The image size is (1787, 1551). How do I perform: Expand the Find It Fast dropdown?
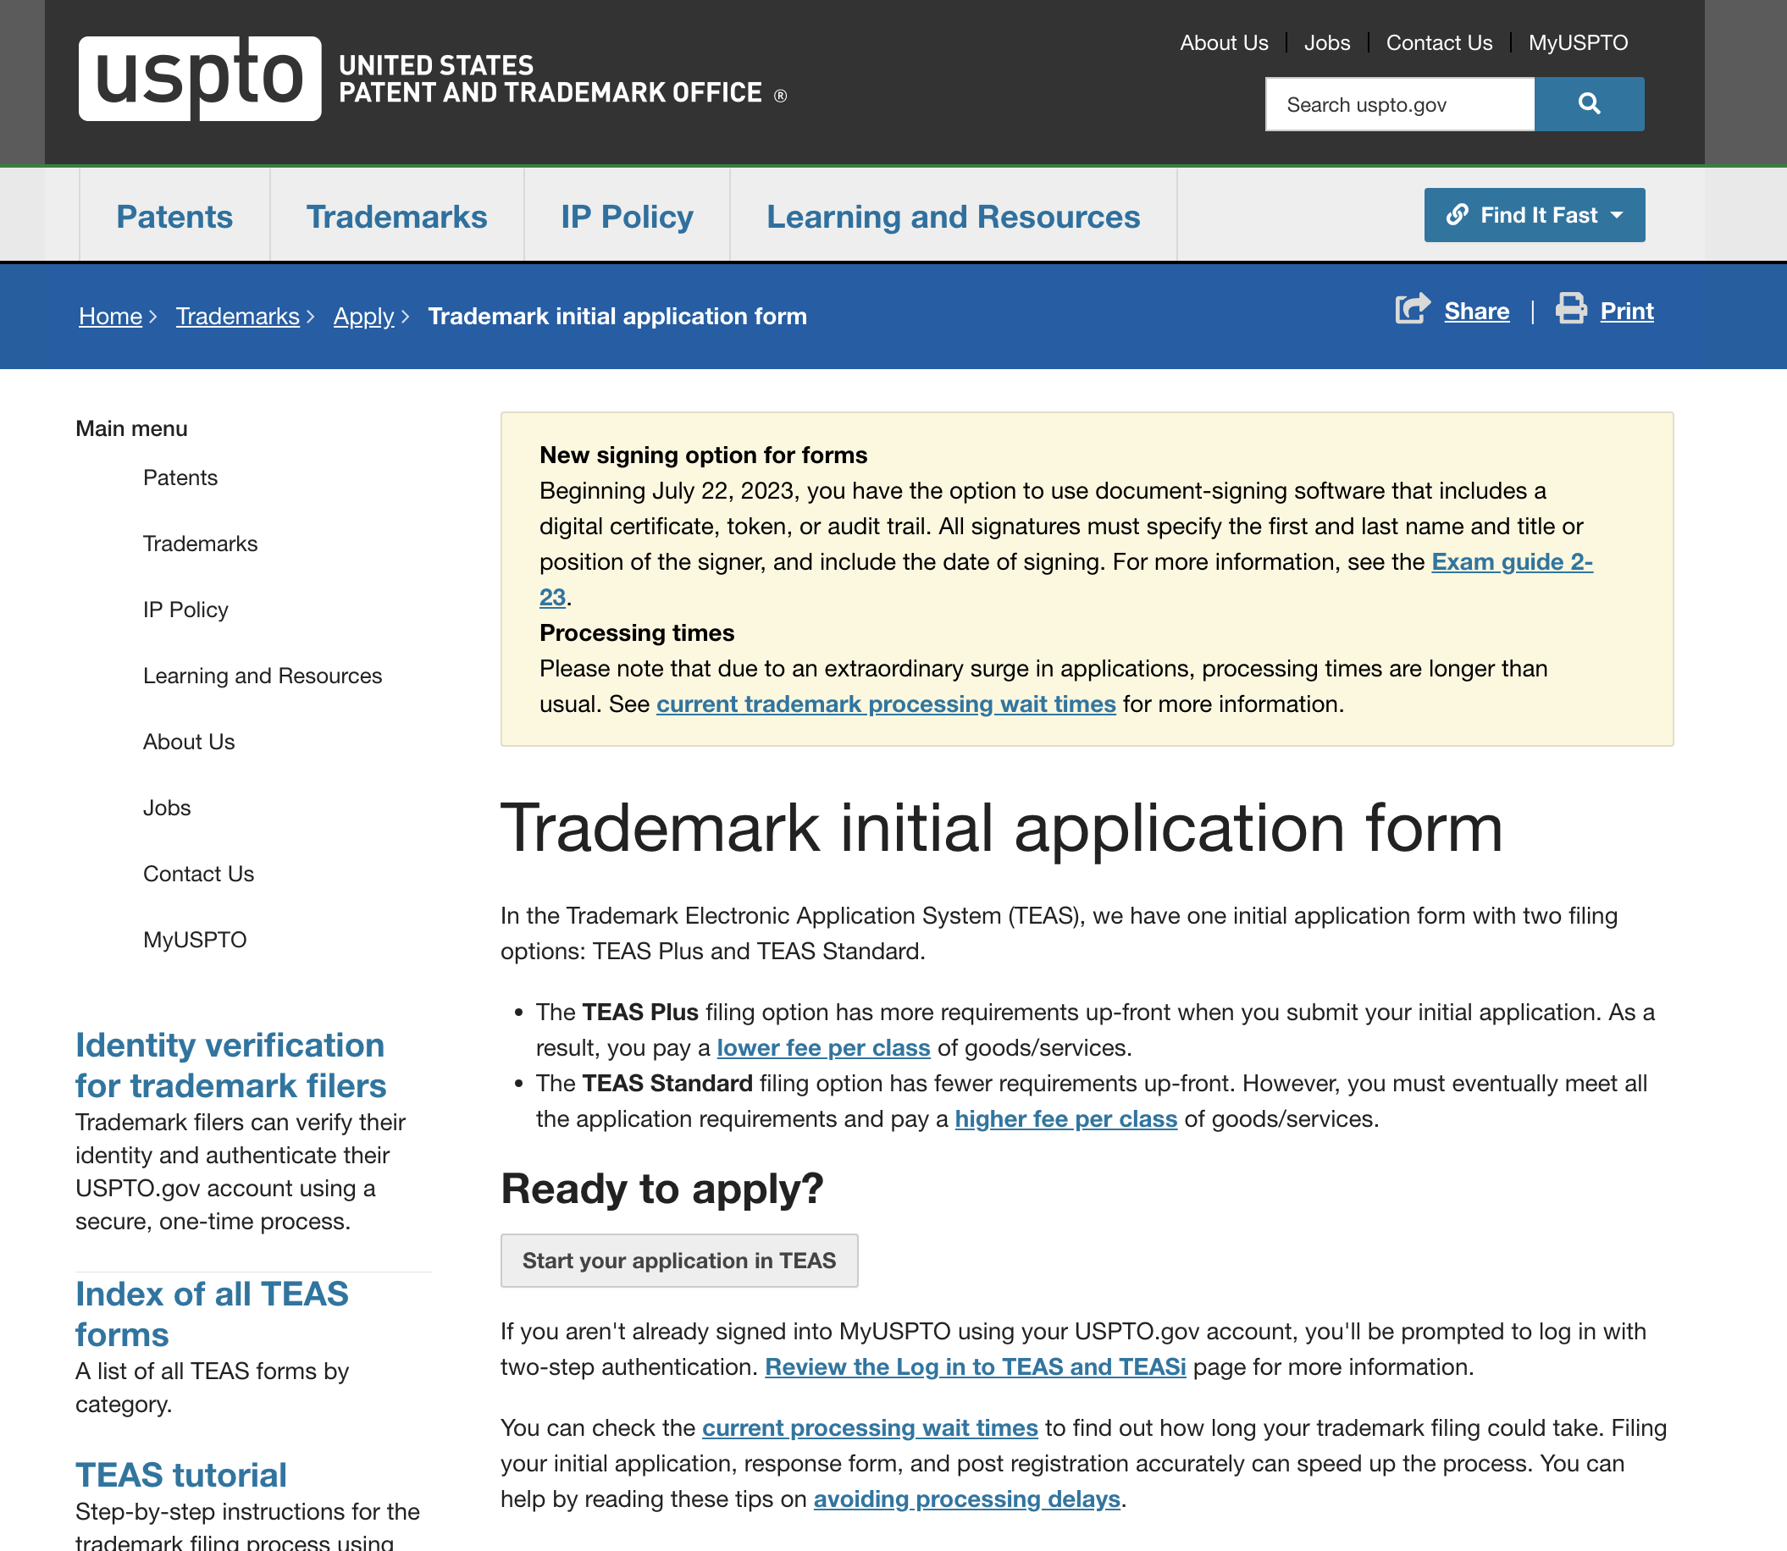pos(1533,214)
